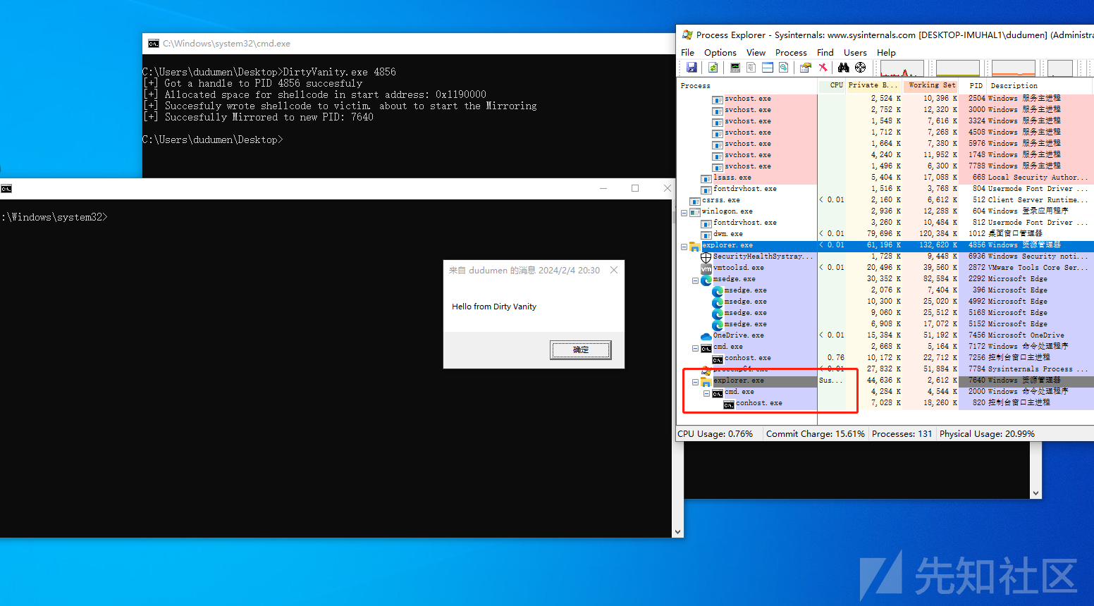Click the CPU Usage: 0.76% status bar entry
The height and width of the screenshot is (606, 1094).
(x=715, y=434)
